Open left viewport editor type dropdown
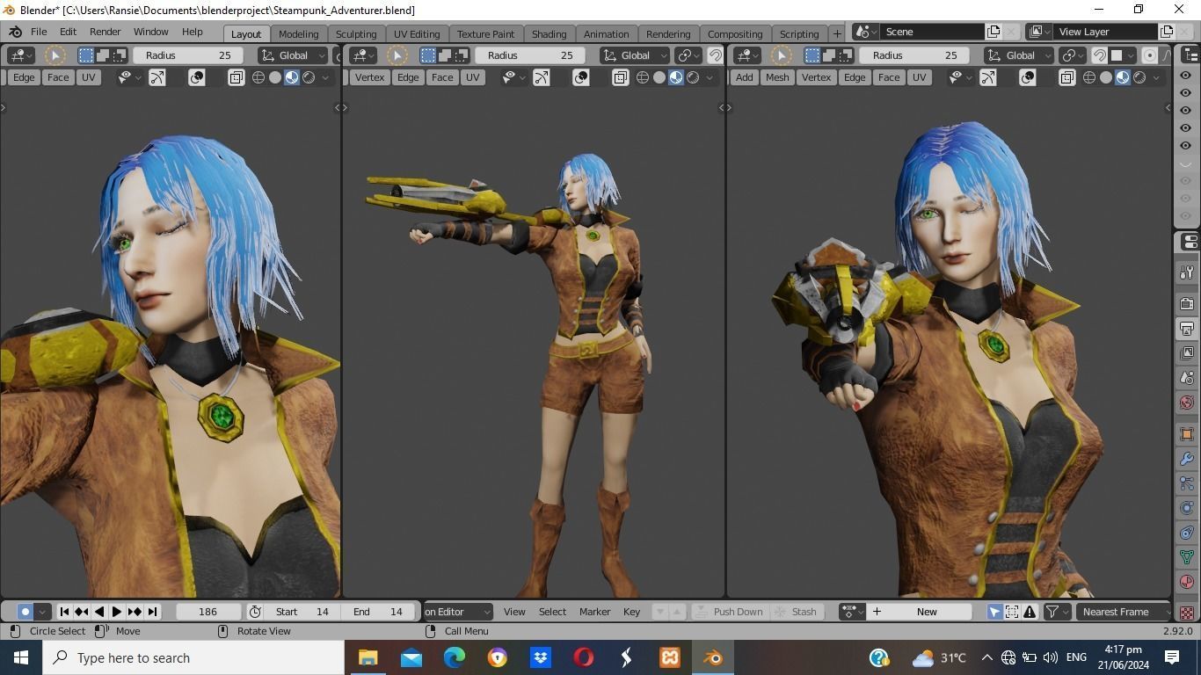The image size is (1201, 675). point(20,55)
